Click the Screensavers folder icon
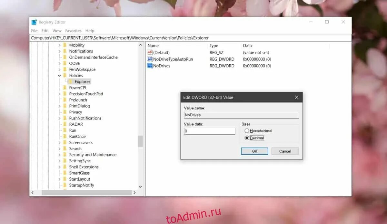This screenshot has height=224, width=387. pyautogui.click(x=64, y=142)
